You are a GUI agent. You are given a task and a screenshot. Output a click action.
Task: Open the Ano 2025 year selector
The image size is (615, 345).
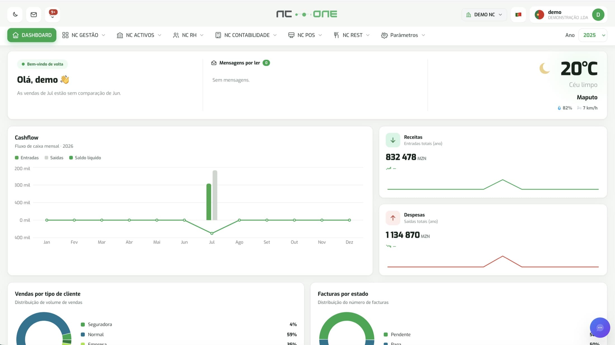[x=593, y=35]
